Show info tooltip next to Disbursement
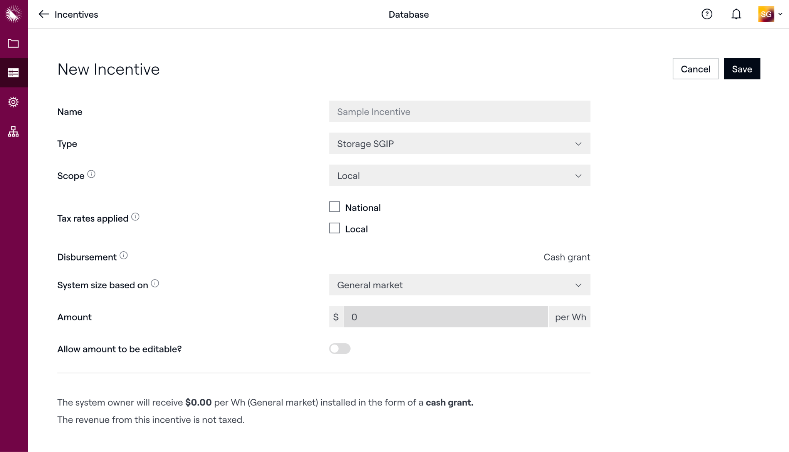The width and height of the screenshot is (789, 452). tap(124, 255)
